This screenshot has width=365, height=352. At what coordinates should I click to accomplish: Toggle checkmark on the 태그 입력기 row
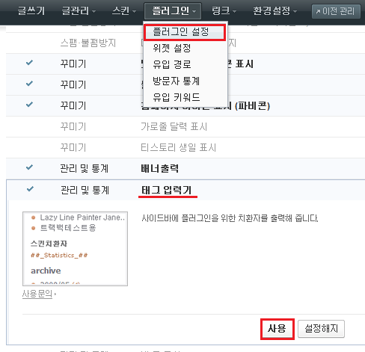[x=30, y=189]
